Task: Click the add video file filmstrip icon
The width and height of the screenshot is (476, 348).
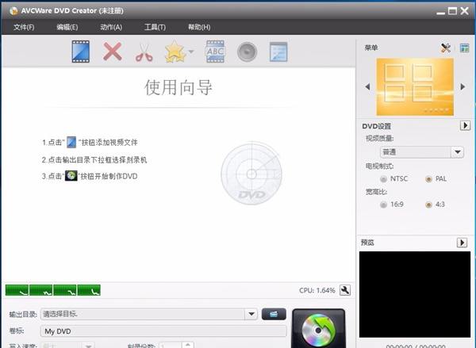Action: click(81, 52)
